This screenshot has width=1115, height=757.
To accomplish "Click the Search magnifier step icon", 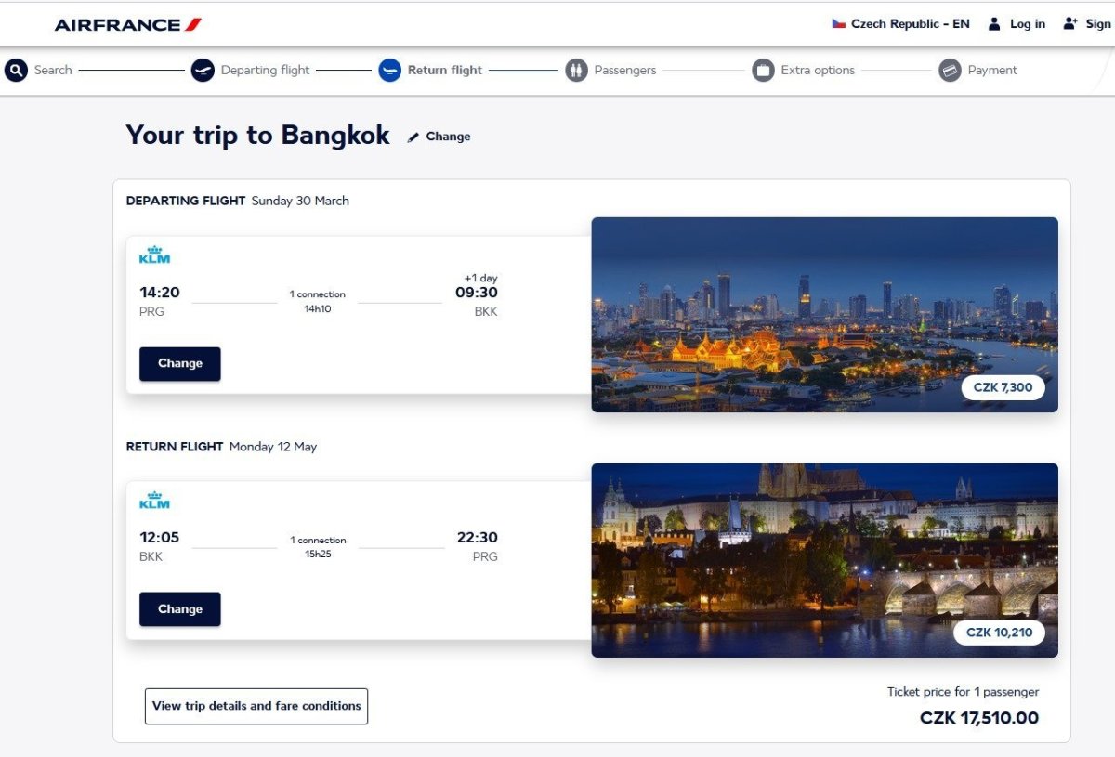I will tap(16, 70).
